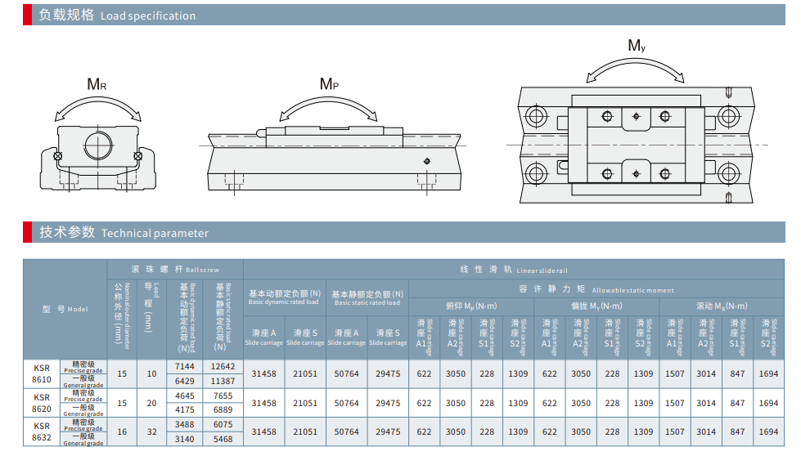Select the KSR 8620 model cell
This screenshot has height=456, width=801.
[42, 403]
